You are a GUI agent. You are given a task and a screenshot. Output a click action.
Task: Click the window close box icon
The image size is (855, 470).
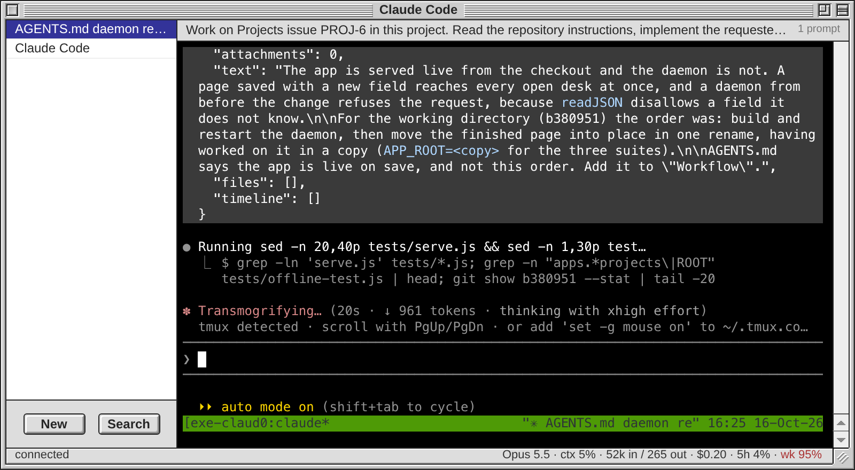coord(12,10)
